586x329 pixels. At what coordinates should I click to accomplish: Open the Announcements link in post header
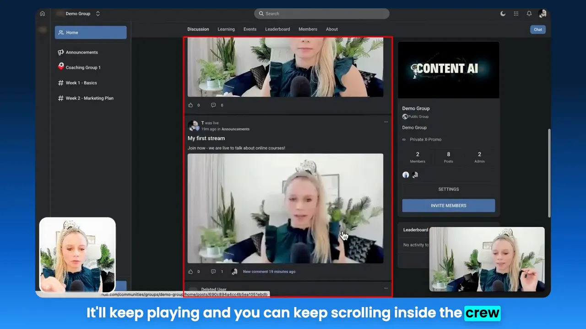point(235,129)
